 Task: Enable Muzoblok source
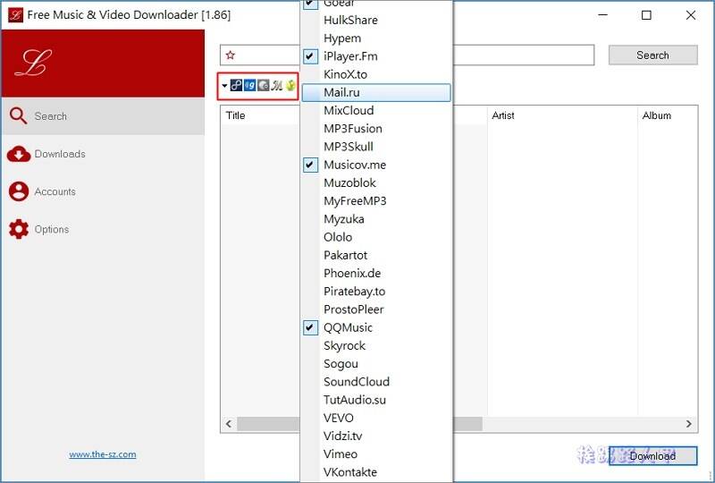click(376, 183)
